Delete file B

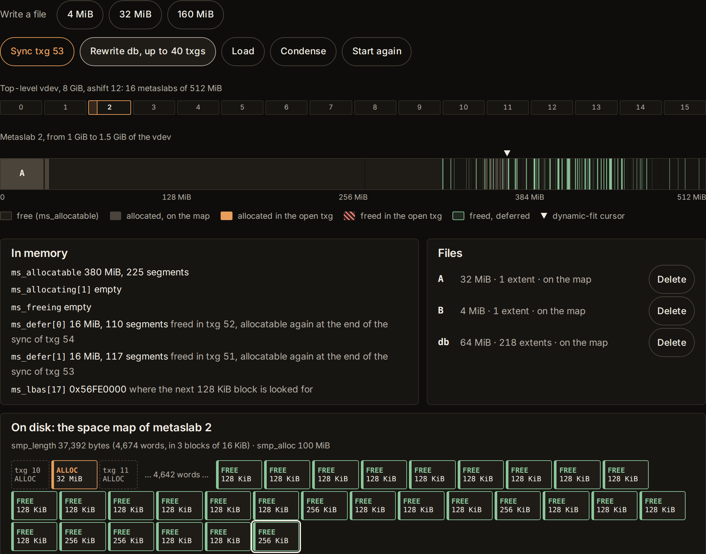click(672, 311)
